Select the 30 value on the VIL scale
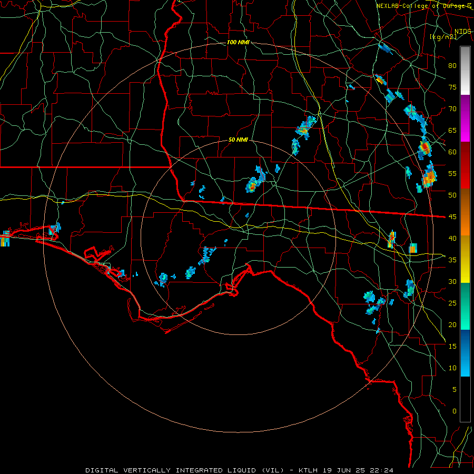This screenshot has height=474, width=474. 452,281
